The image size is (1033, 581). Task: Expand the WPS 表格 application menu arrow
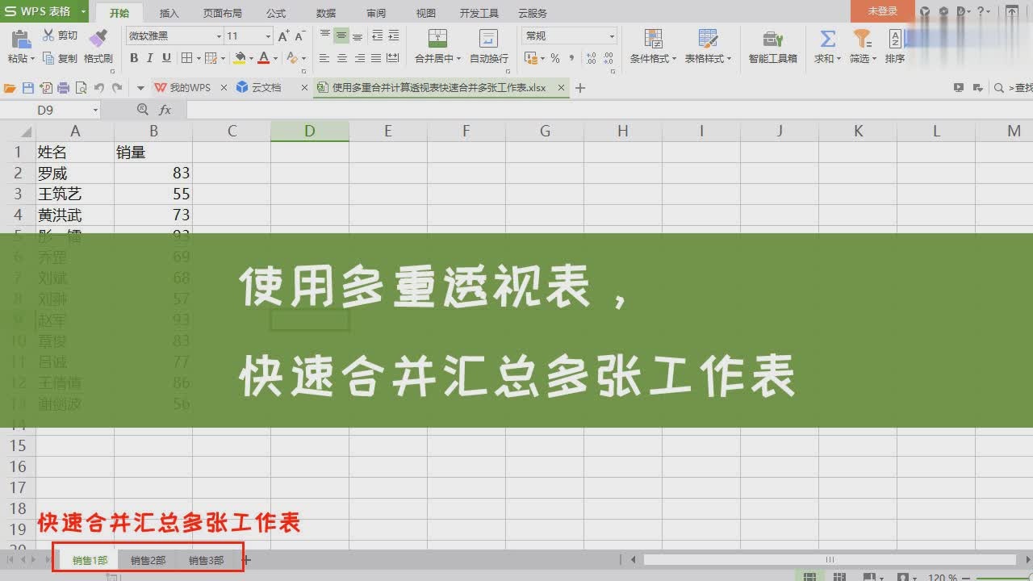(83, 11)
